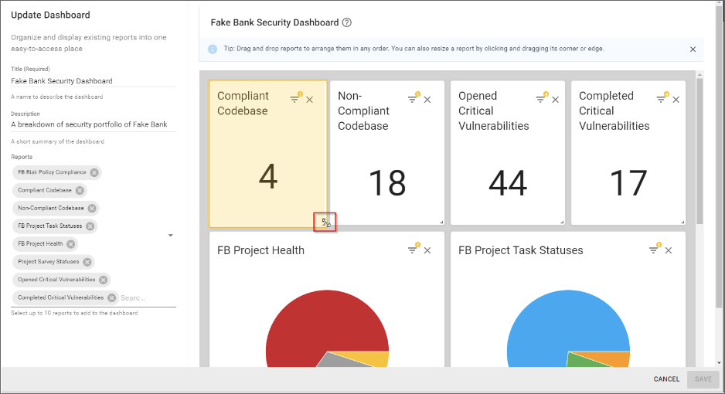Viewport: 725px width, 394px height.
Task: Open filter icon on Non-Compliant Codebase card
Action: point(413,99)
